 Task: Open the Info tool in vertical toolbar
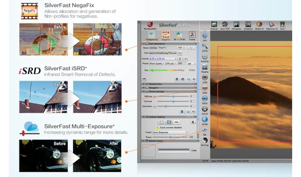[205, 35]
